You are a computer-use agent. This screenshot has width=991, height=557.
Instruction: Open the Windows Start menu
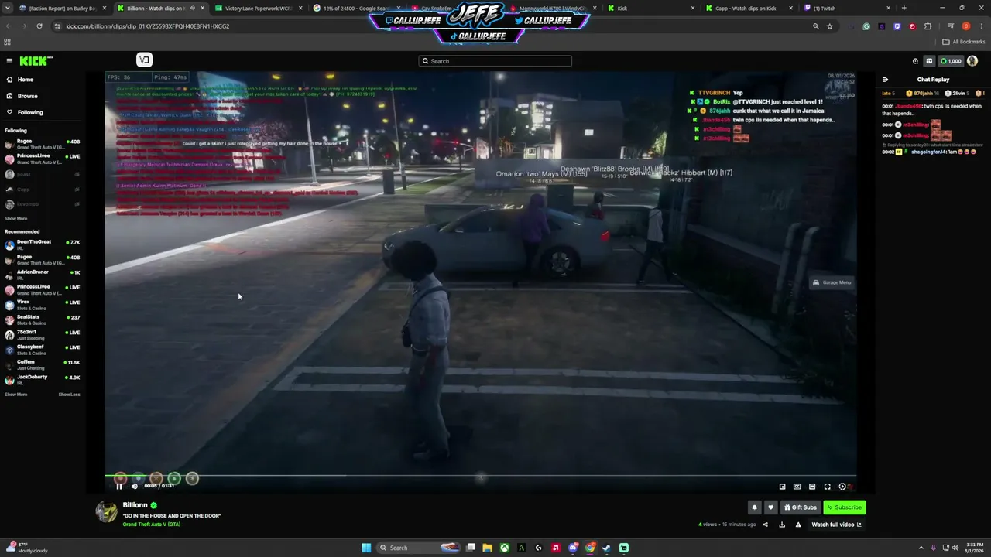(366, 548)
